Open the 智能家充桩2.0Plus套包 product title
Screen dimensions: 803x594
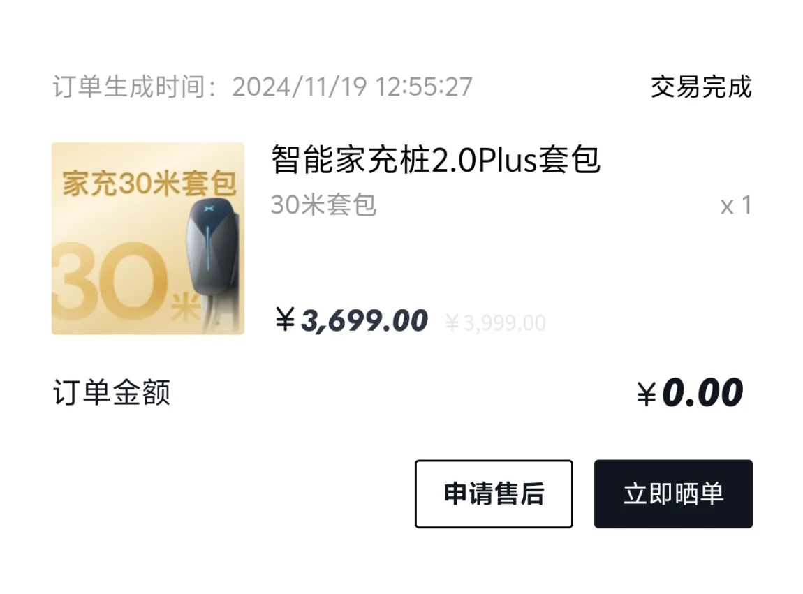[435, 160]
